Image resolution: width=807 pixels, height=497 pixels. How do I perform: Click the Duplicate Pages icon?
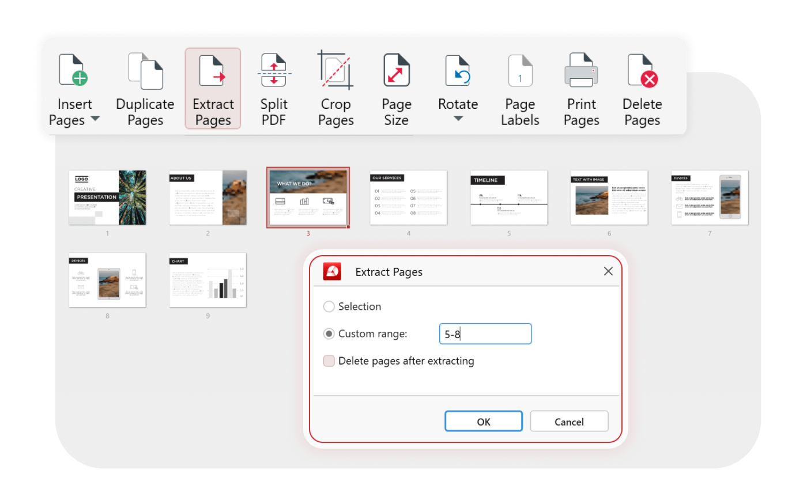(x=145, y=72)
